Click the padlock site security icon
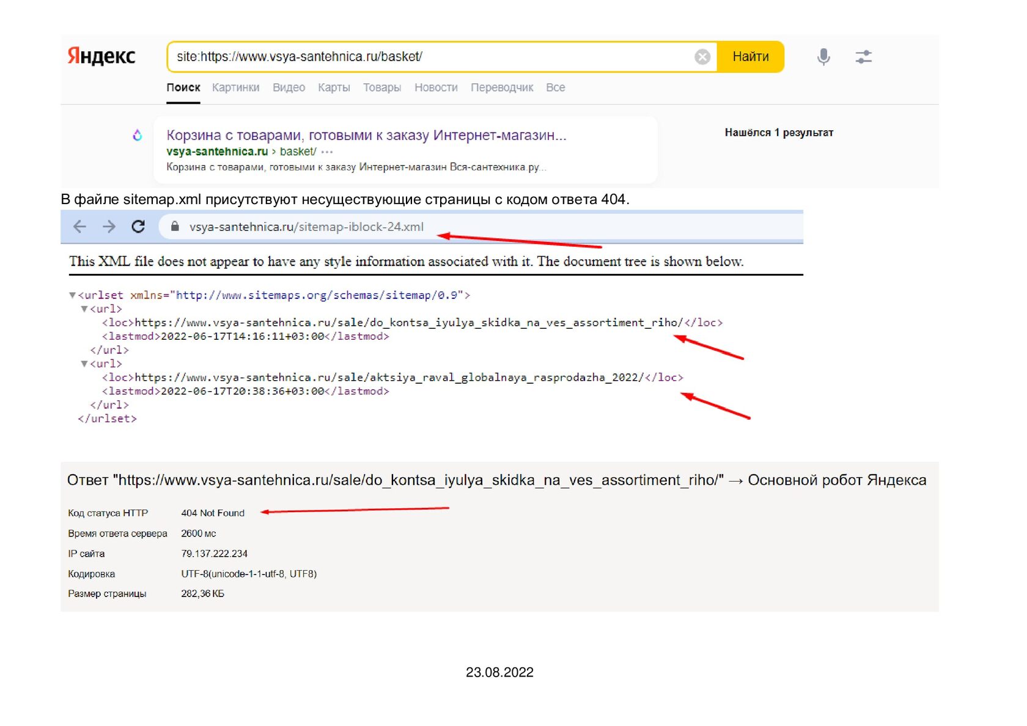Image resolution: width=1027 pixels, height=726 pixels. [x=175, y=227]
